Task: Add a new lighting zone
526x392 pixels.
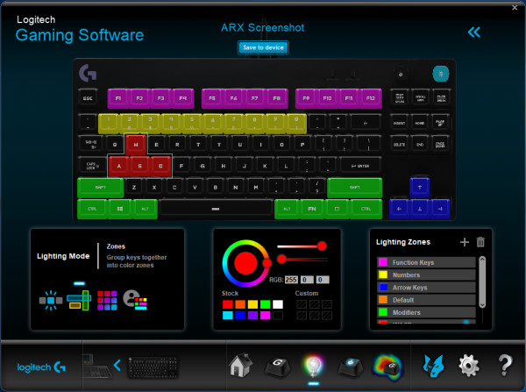Action: [465, 242]
